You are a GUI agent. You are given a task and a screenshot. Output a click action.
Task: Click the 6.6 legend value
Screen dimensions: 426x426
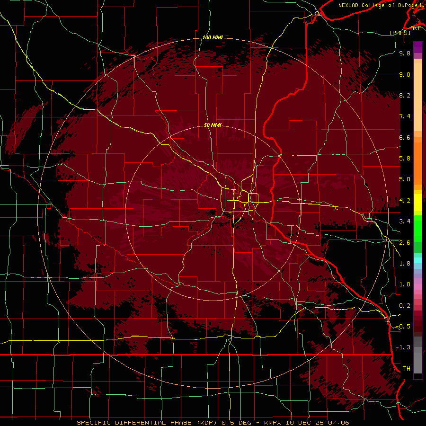click(x=405, y=137)
